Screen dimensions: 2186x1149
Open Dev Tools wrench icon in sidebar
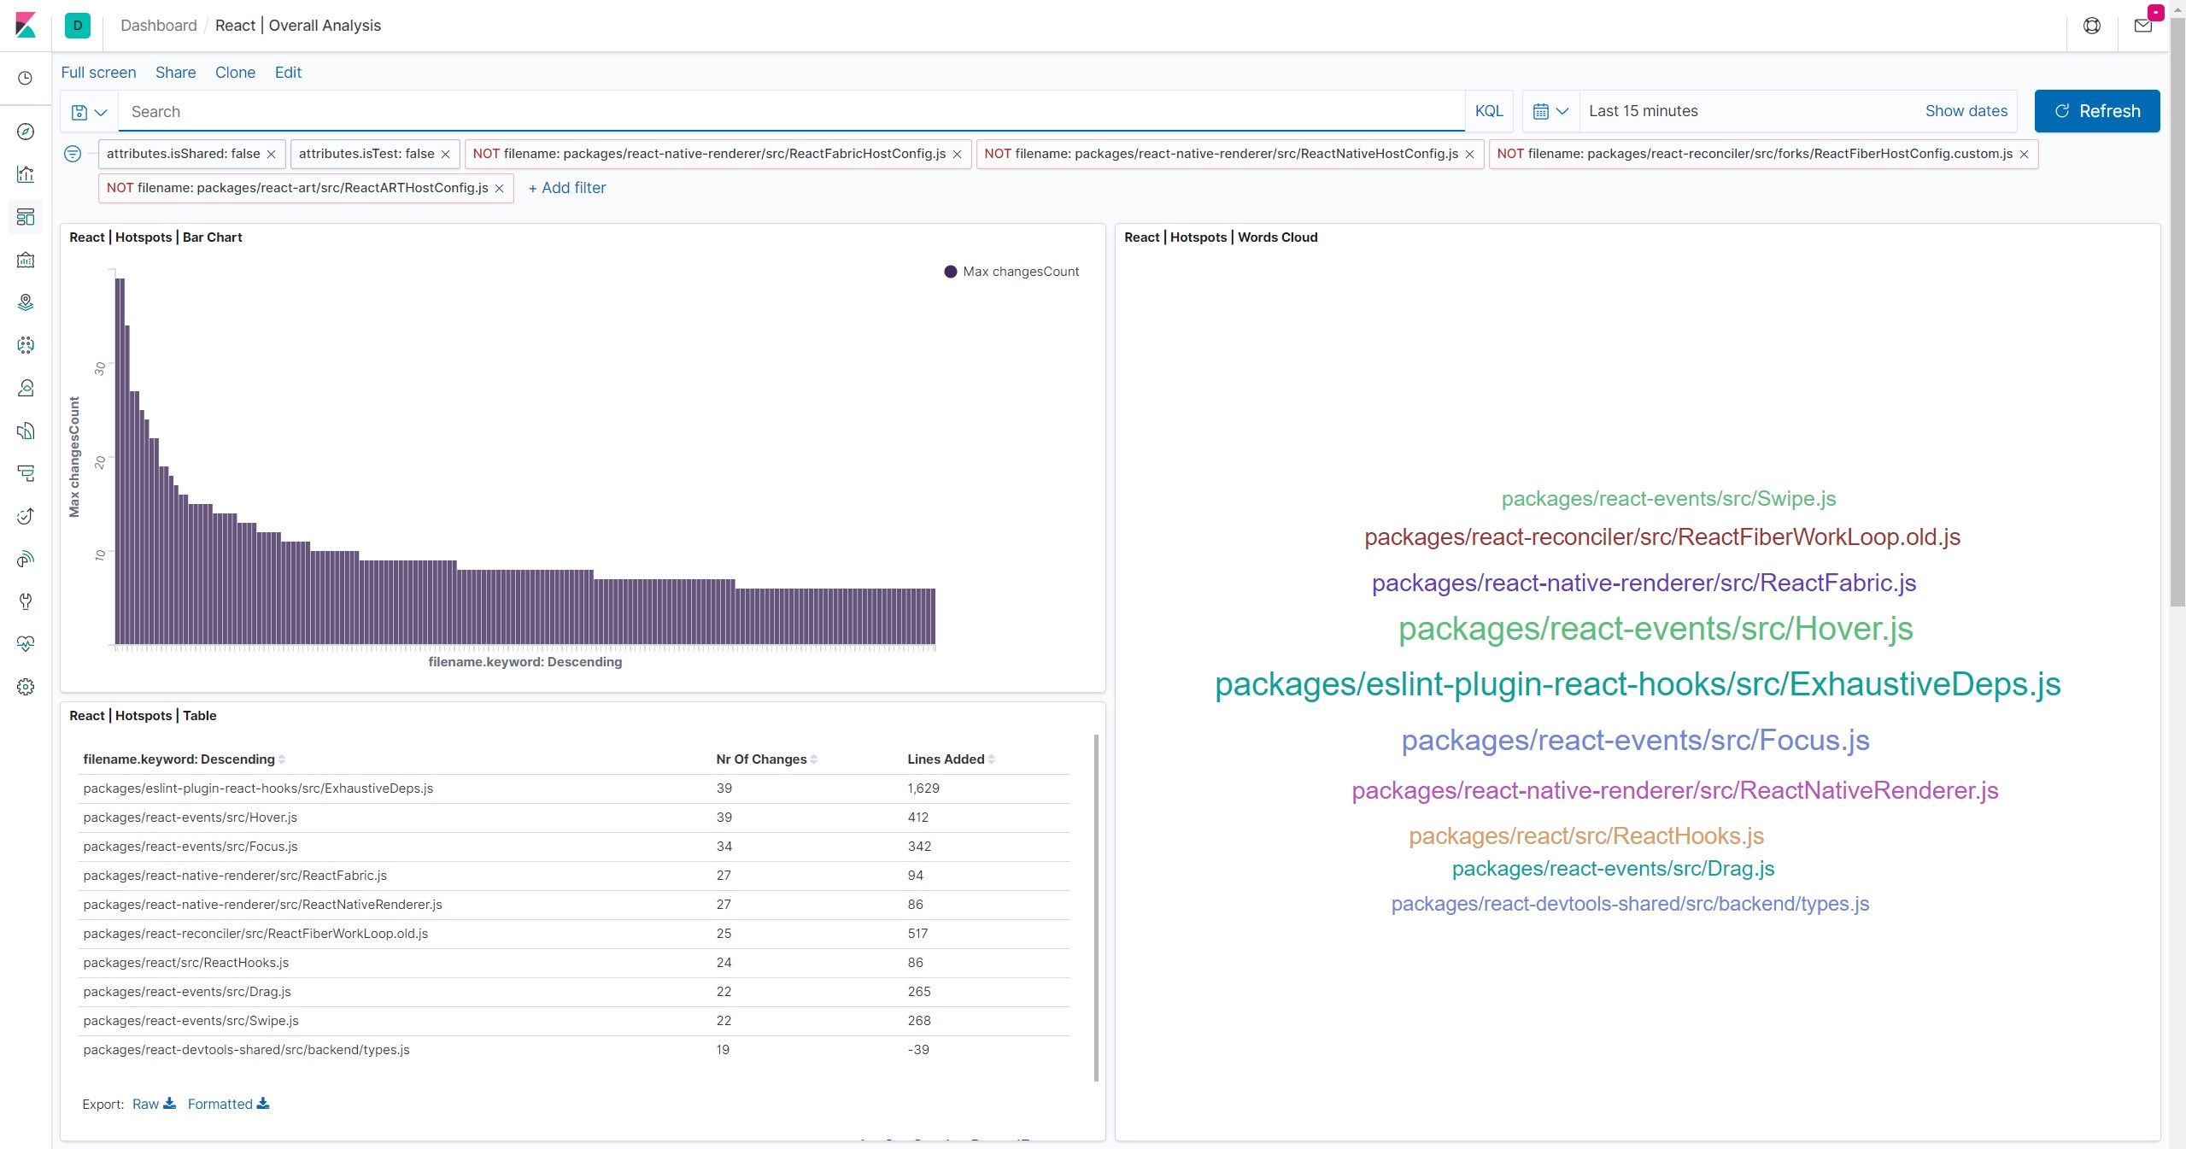coord(26,601)
